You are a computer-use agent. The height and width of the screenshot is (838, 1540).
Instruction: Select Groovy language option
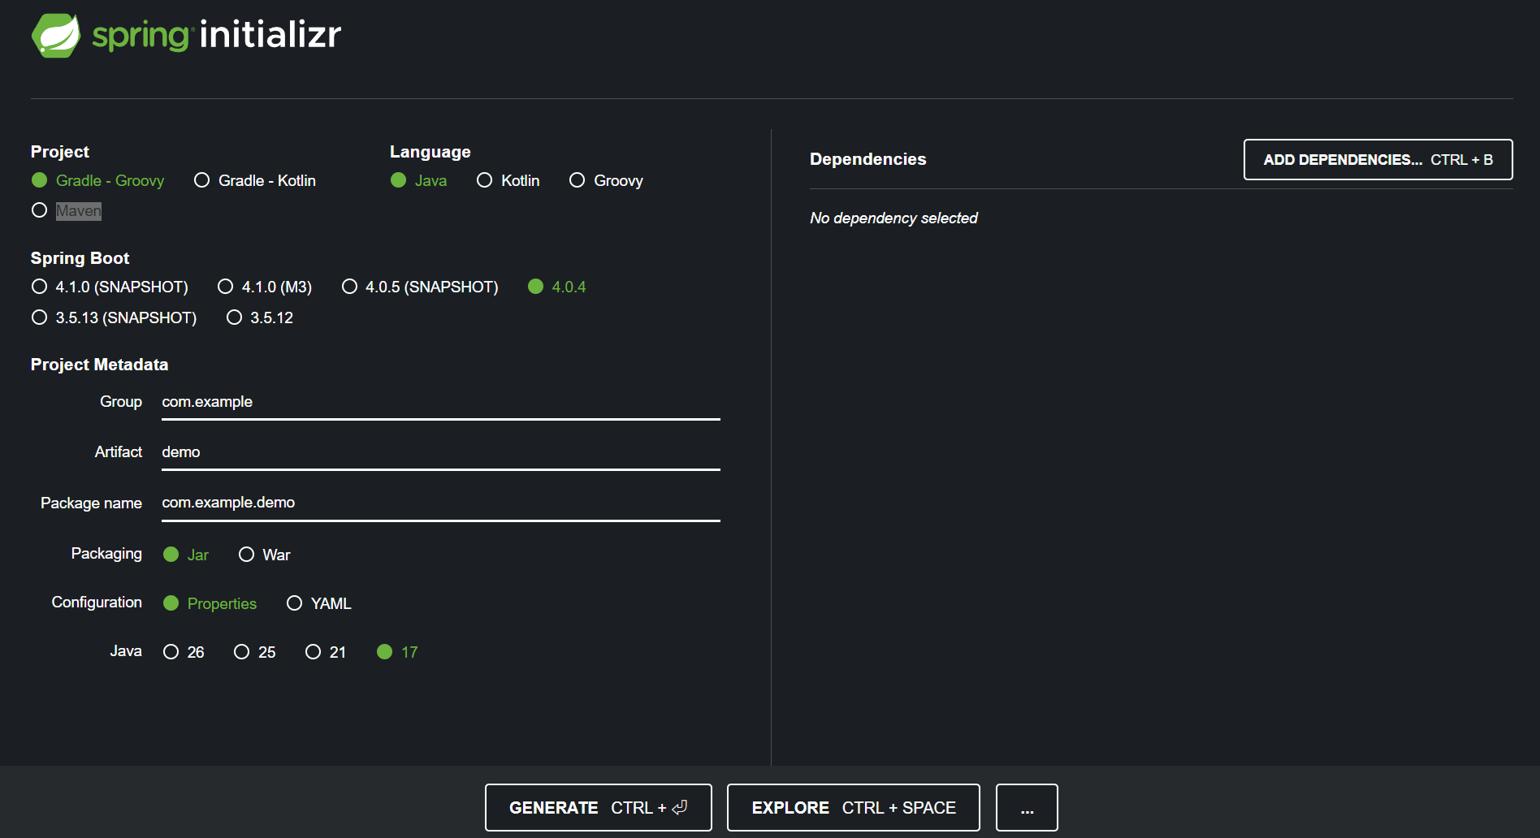coord(606,180)
